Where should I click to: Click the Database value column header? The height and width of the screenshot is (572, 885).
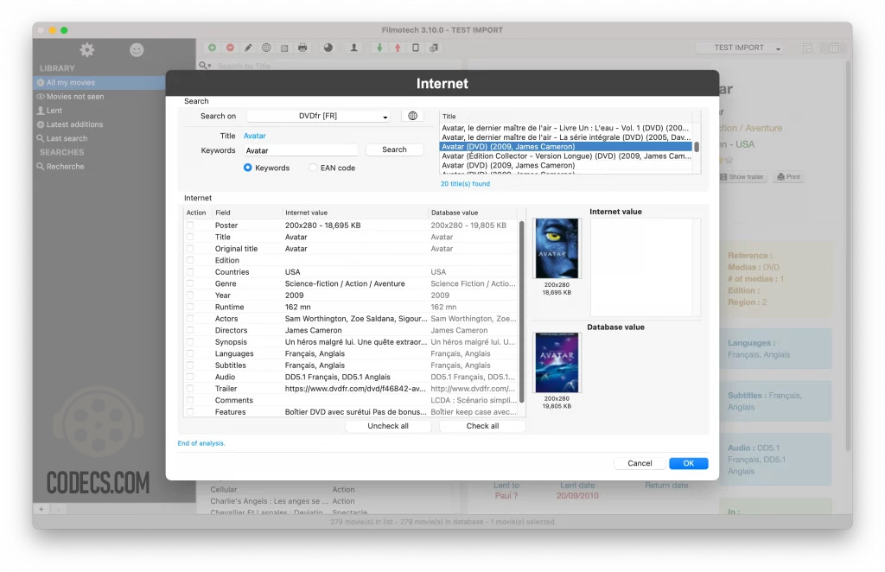pyautogui.click(x=473, y=213)
